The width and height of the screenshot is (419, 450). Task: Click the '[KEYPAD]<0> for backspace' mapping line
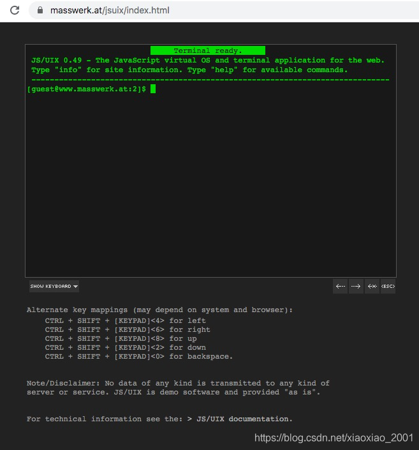pos(138,356)
